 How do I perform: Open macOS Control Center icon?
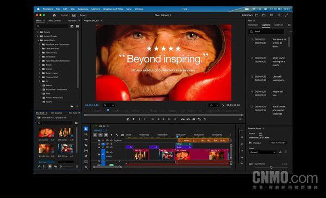point(266,9)
